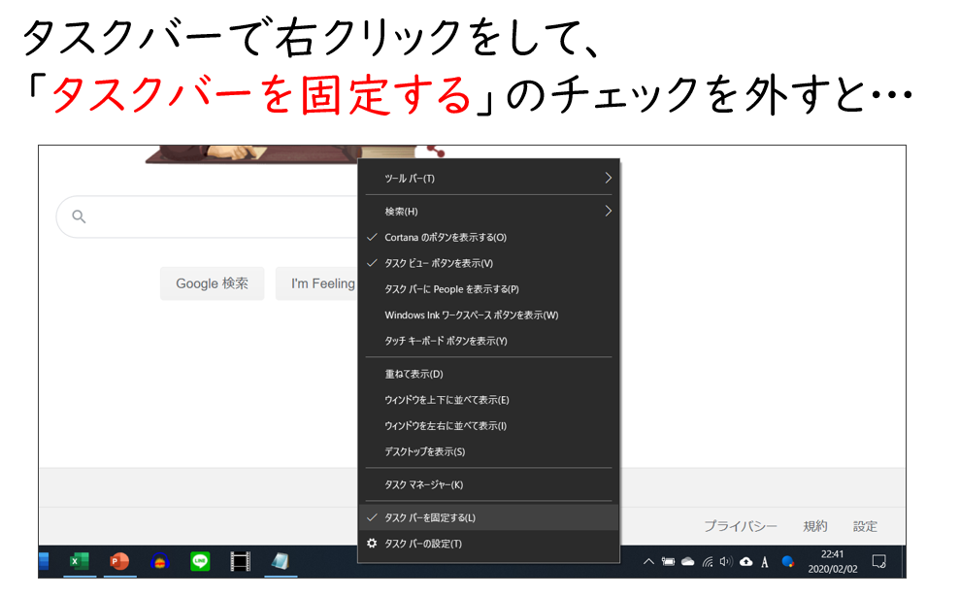Show hidden tray icons with the chevron
Screen dimensions: 960x597
click(648, 561)
